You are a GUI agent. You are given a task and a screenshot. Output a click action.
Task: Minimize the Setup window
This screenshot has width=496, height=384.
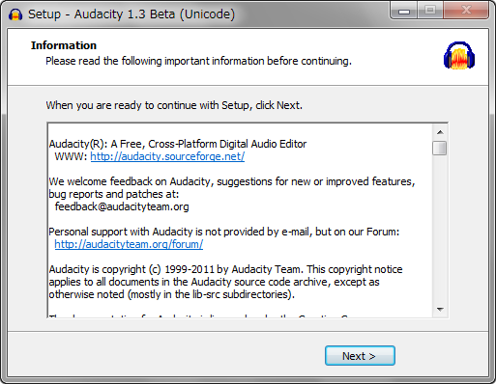point(404,11)
